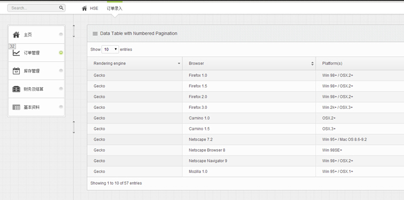Click the search magnifier icon
Viewport: 404px width, 200px height.
coord(61,8)
